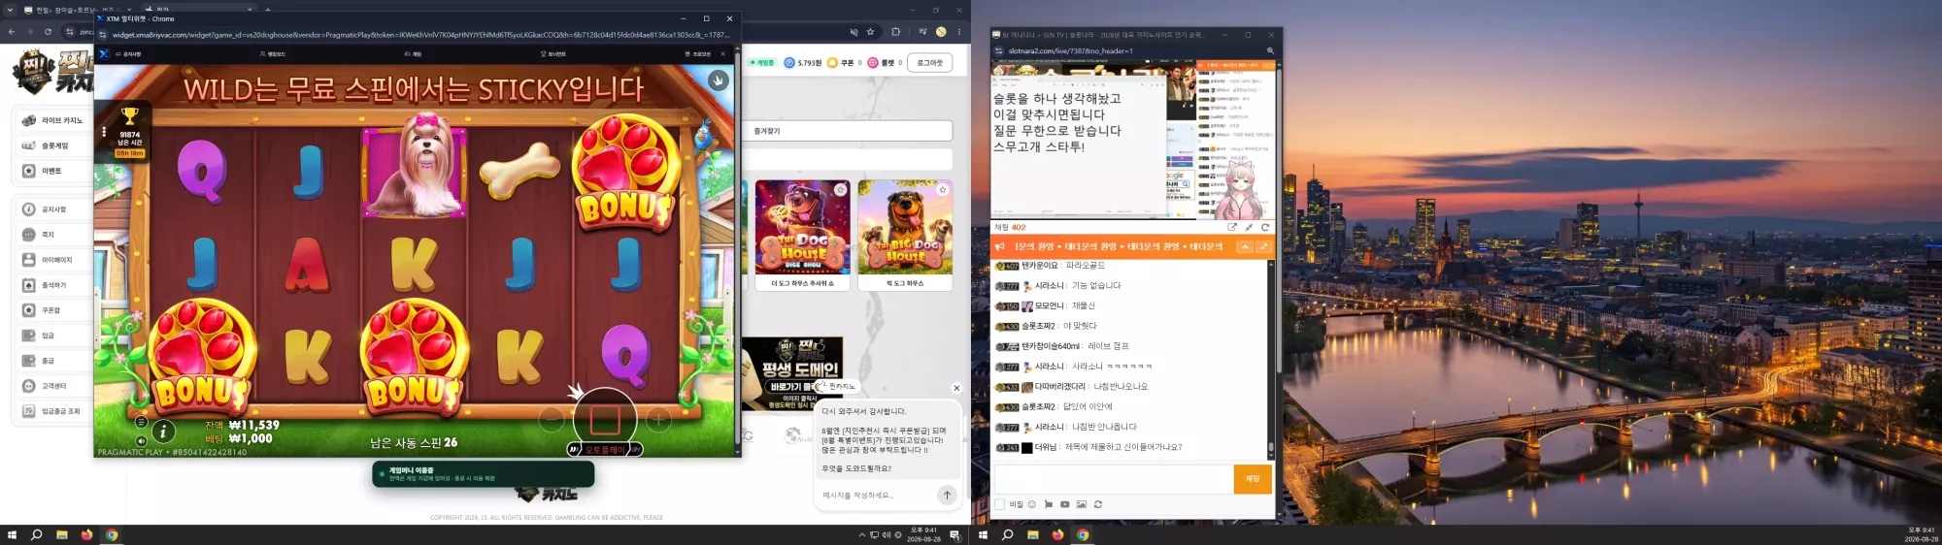Image resolution: width=1942 pixels, height=545 pixels.
Task: Mute the slot game sound icon
Action: coord(142,440)
